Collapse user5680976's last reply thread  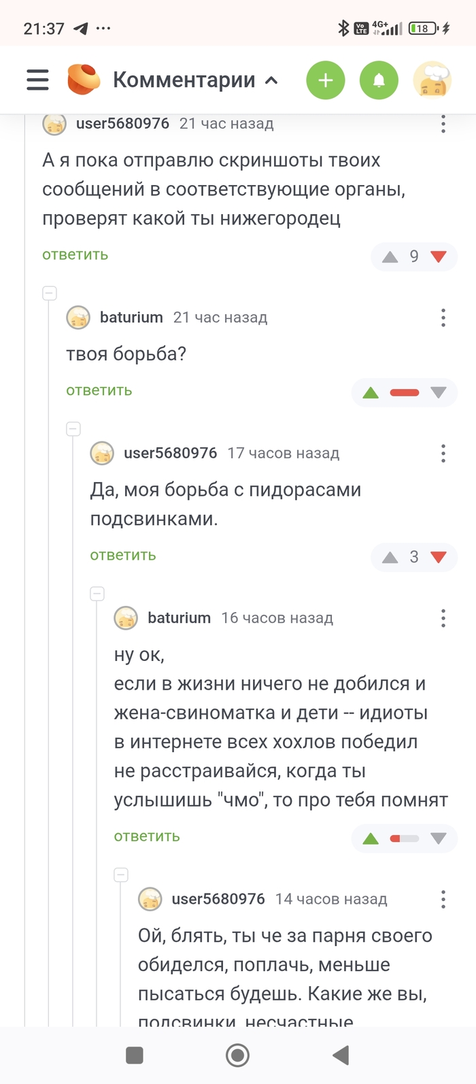point(120,875)
